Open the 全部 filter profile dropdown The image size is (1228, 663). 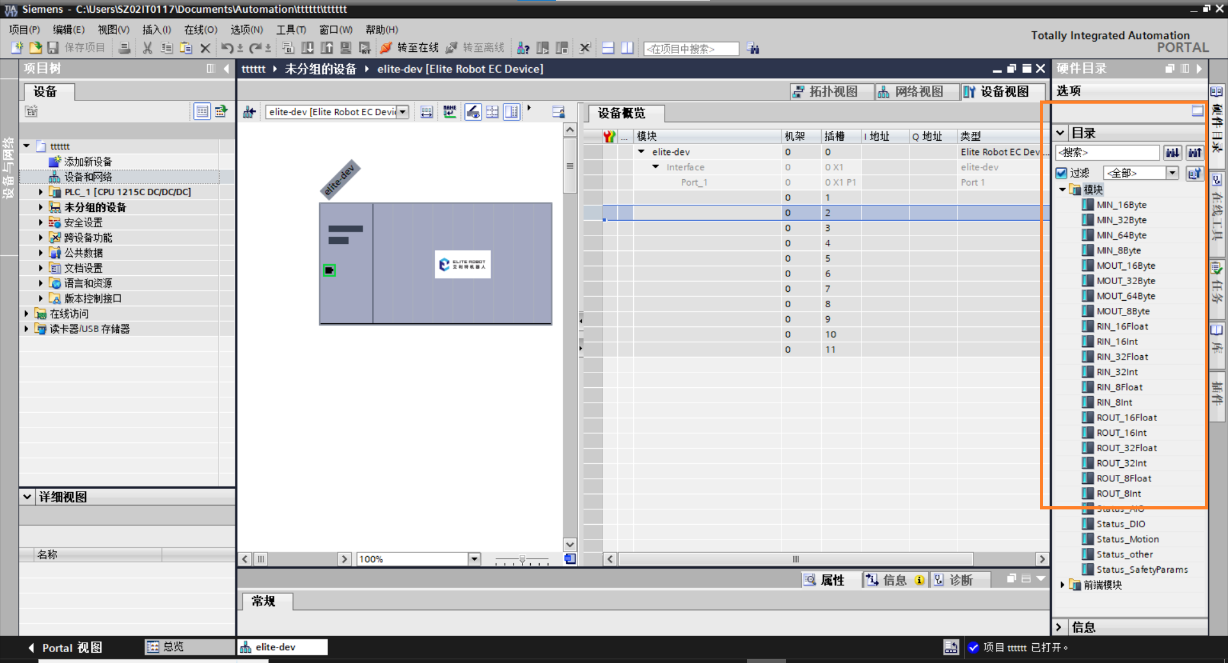click(1172, 173)
